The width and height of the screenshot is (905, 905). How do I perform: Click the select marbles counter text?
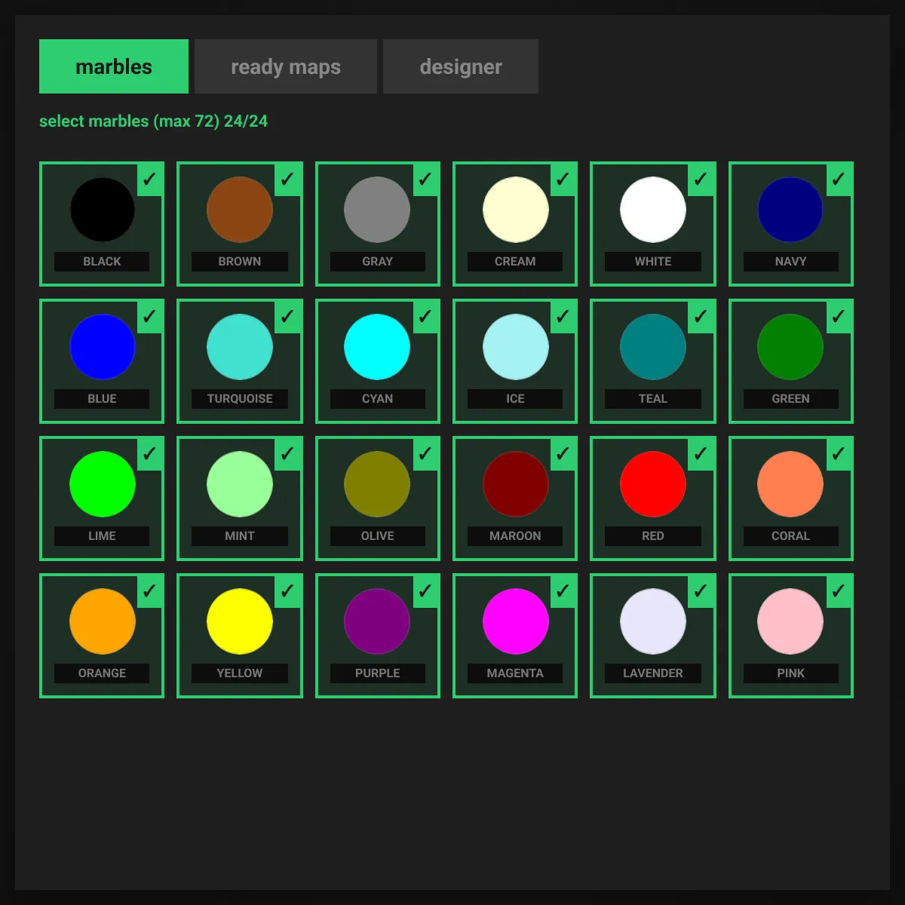[154, 121]
